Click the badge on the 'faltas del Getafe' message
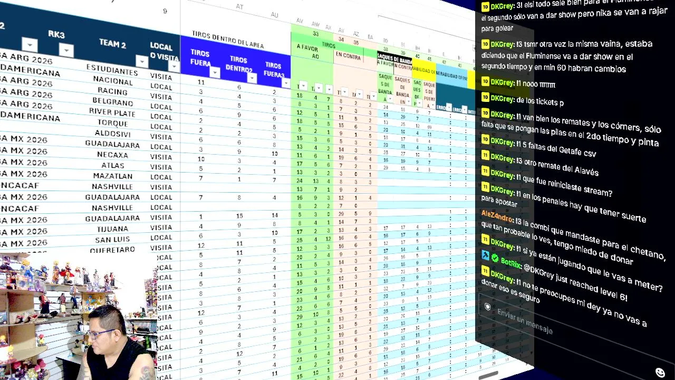Image resolution: width=675 pixels, height=380 pixels. (x=486, y=139)
